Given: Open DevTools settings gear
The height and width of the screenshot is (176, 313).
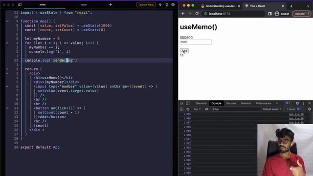Looking at the screenshot, I should (x=297, y=103).
